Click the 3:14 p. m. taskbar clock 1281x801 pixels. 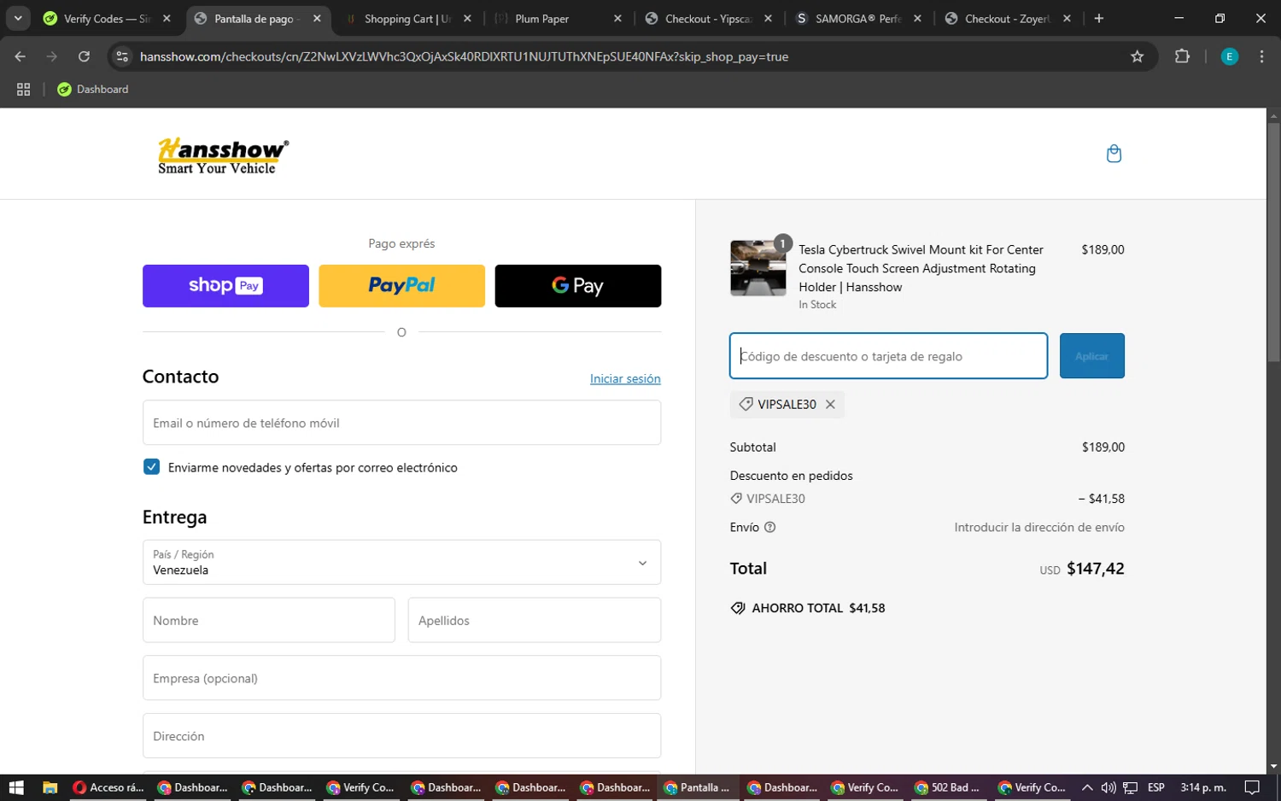tap(1202, 787)
